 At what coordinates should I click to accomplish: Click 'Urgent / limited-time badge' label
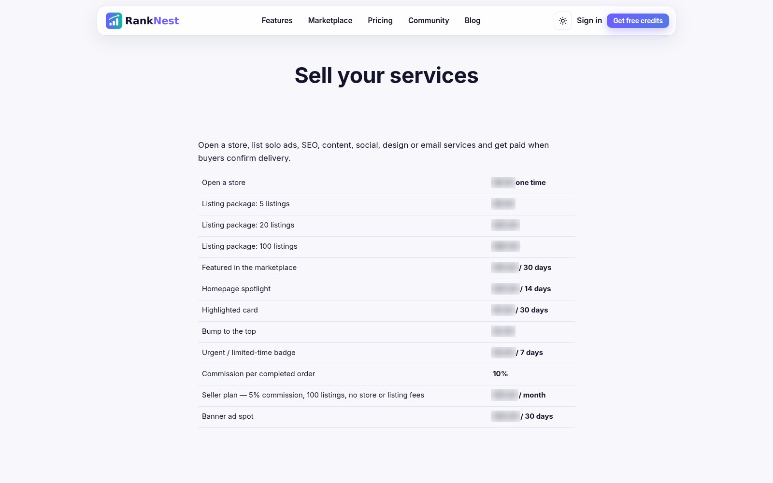[x=249, y=353]
